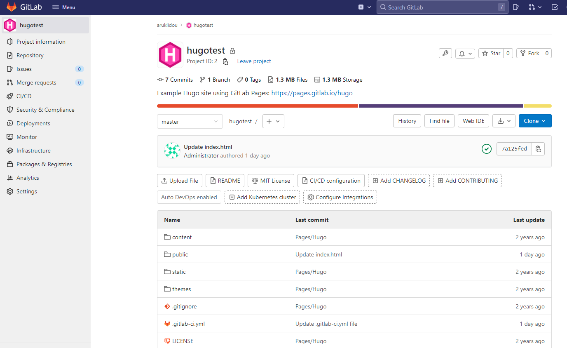Click the Analytics chart icon
This screenshot has height=348, width=567.
coord(10,178)
